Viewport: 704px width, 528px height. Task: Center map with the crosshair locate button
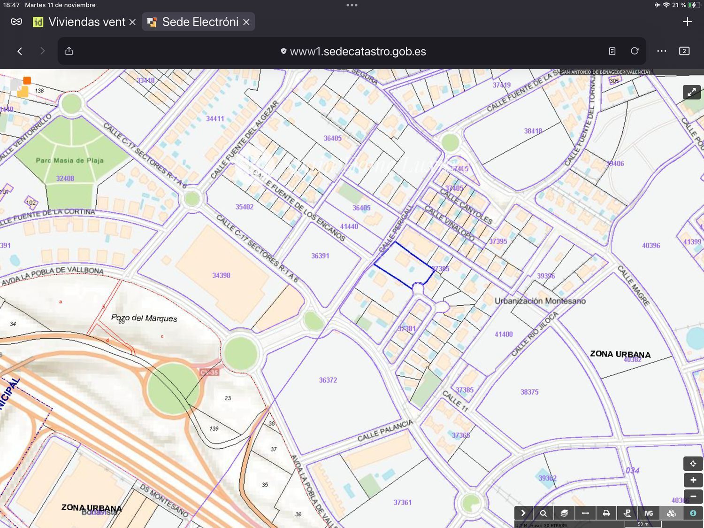coord(693,464)
